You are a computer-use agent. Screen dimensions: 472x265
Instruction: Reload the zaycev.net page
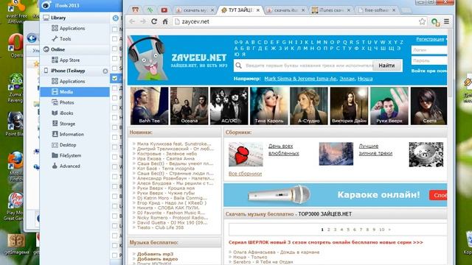coord(154,21)
